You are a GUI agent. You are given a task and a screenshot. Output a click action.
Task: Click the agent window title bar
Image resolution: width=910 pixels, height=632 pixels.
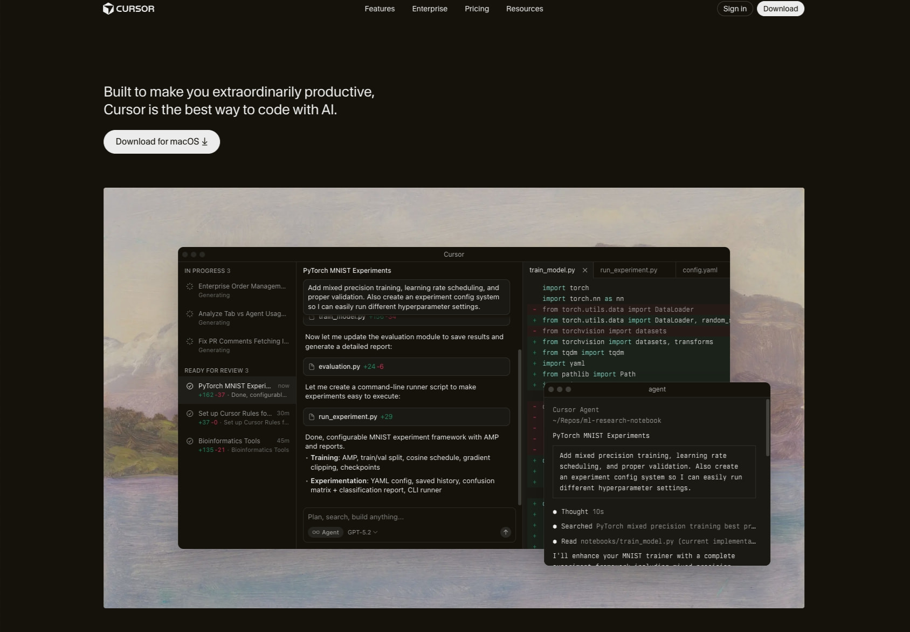click(657, 389)
